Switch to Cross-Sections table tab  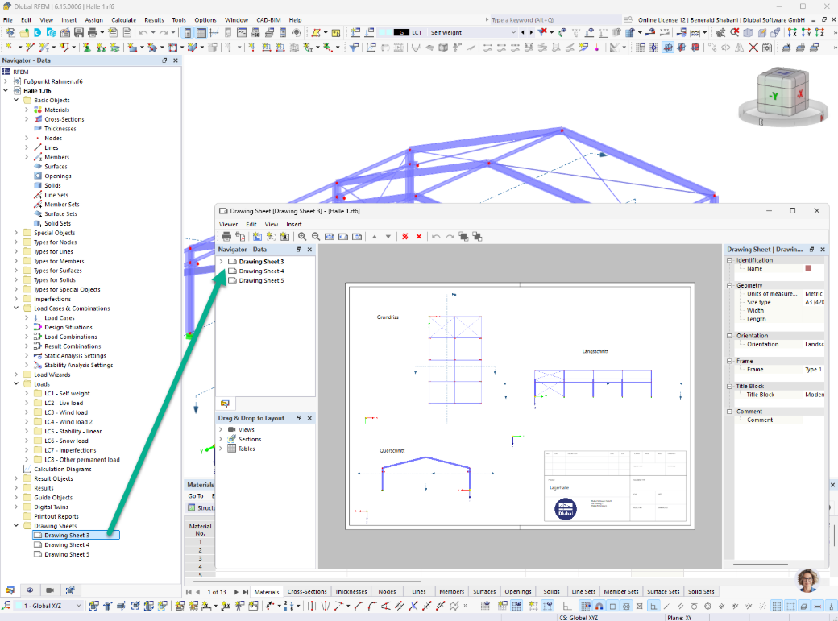(x=307, y=592)
